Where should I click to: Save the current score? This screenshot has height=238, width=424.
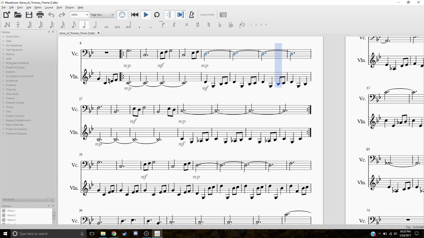pos(29,15)
